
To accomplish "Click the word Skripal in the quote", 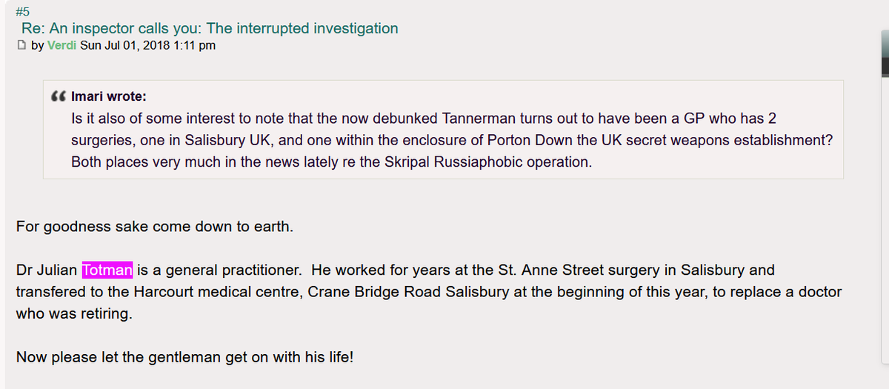I will [406, 162].
